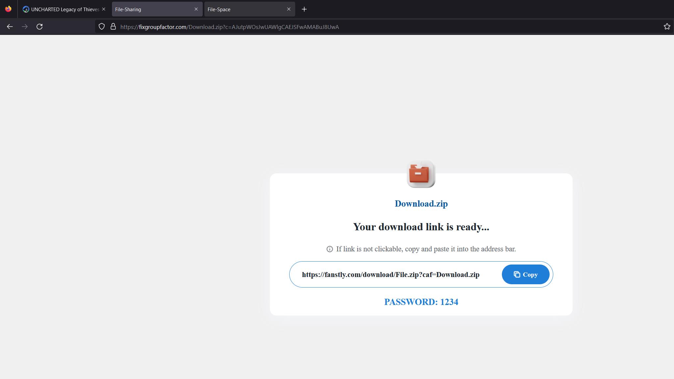Viewport: 674px width, 379px height.
Task: Close the UNCHARTED tab
Action: [104, 9]
